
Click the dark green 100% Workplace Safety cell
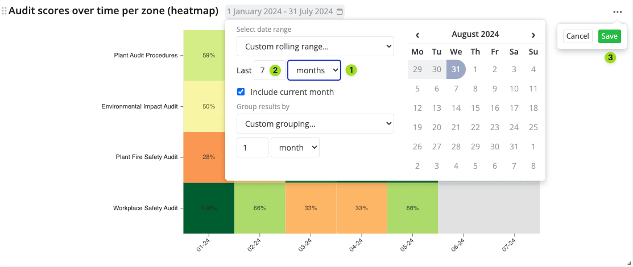209,208
